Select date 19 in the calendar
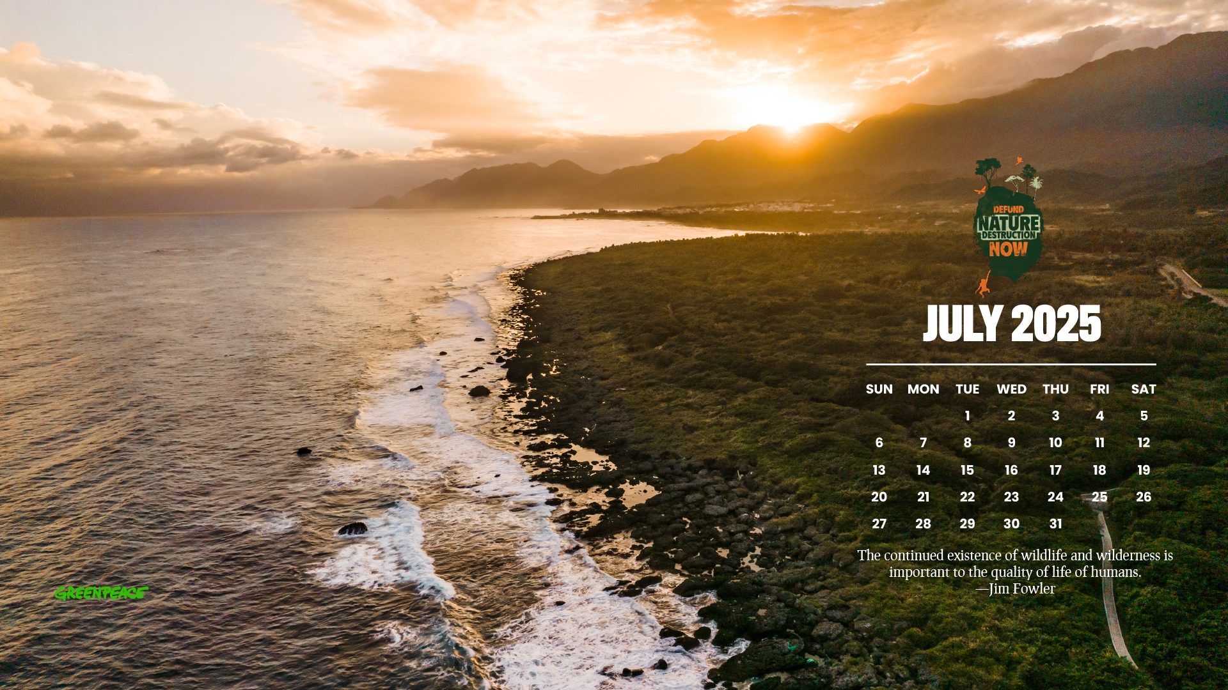 1144,470
